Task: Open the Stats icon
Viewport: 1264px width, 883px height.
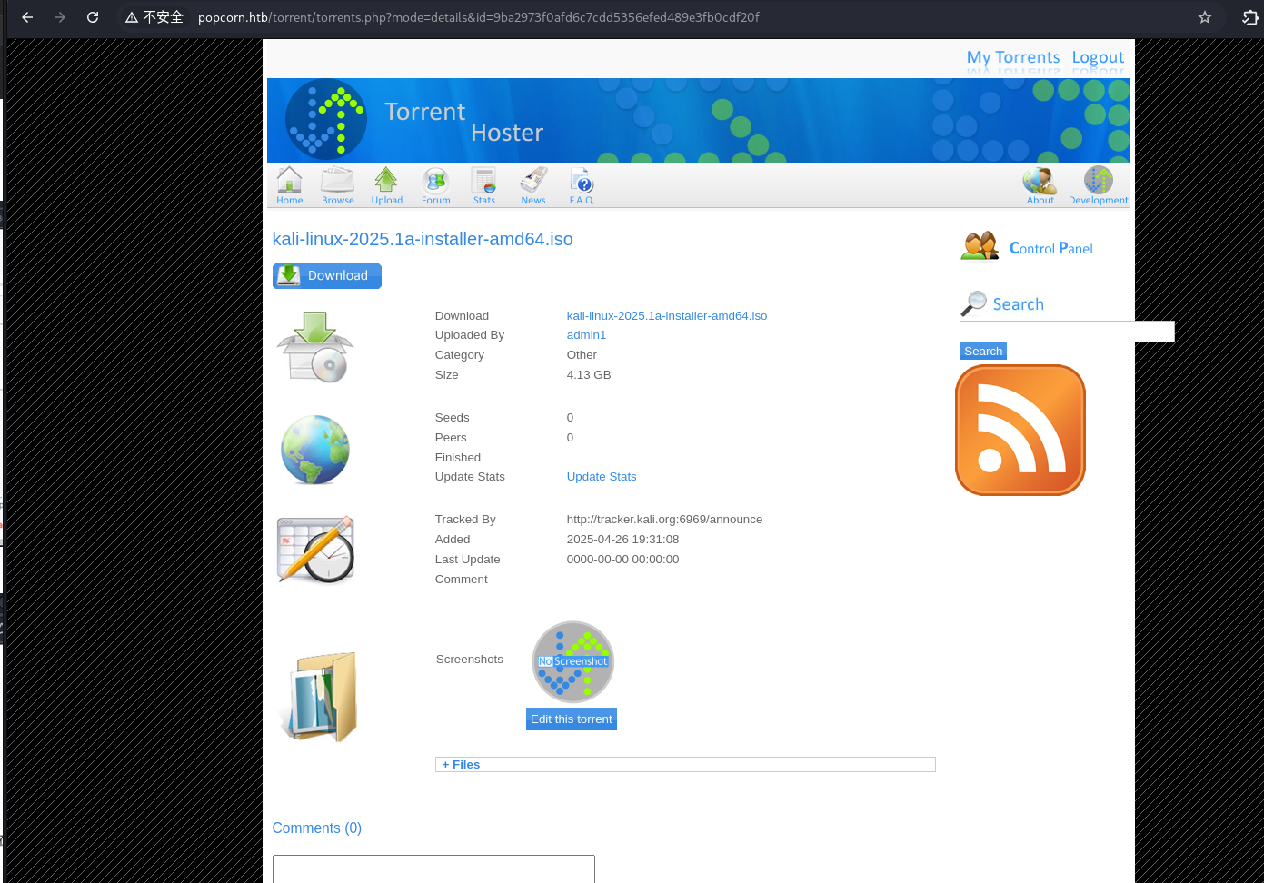Action: coord(484,185)
